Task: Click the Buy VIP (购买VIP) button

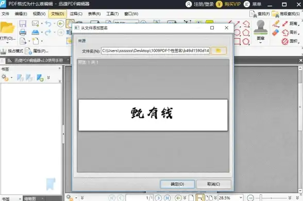Action: pos(228,4)
